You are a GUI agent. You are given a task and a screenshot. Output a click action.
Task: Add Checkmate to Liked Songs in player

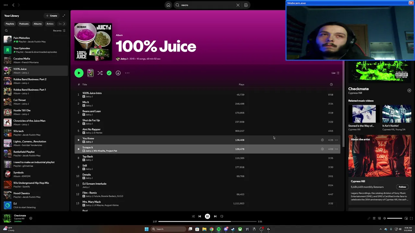click(x=31, y=218)
